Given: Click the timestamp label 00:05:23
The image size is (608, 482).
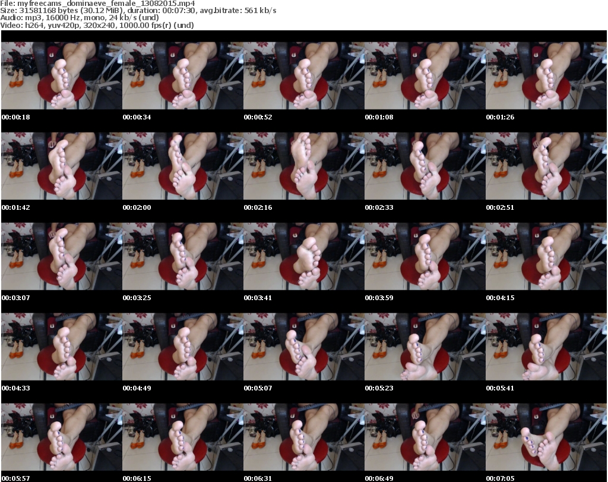Looking at the screenshot, I should click(379, 389).
